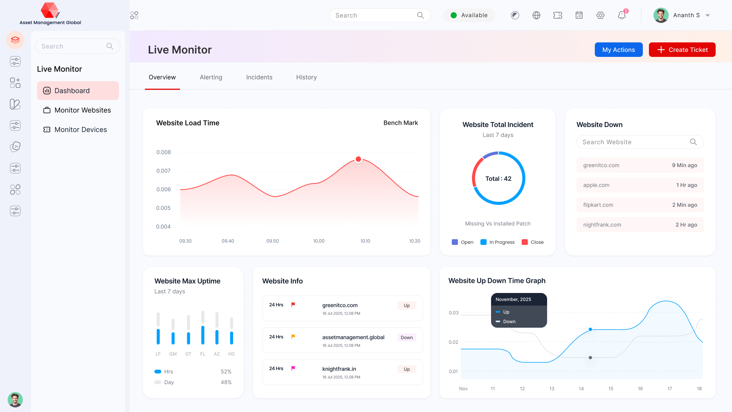The image size is (732, 412).
Task: Open the Alerting tab
Action: click(x=211, y=77)
